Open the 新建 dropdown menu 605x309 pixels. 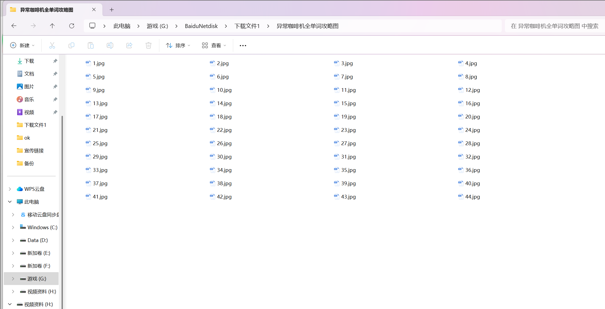pyautogui.click(x=22, y=45)
